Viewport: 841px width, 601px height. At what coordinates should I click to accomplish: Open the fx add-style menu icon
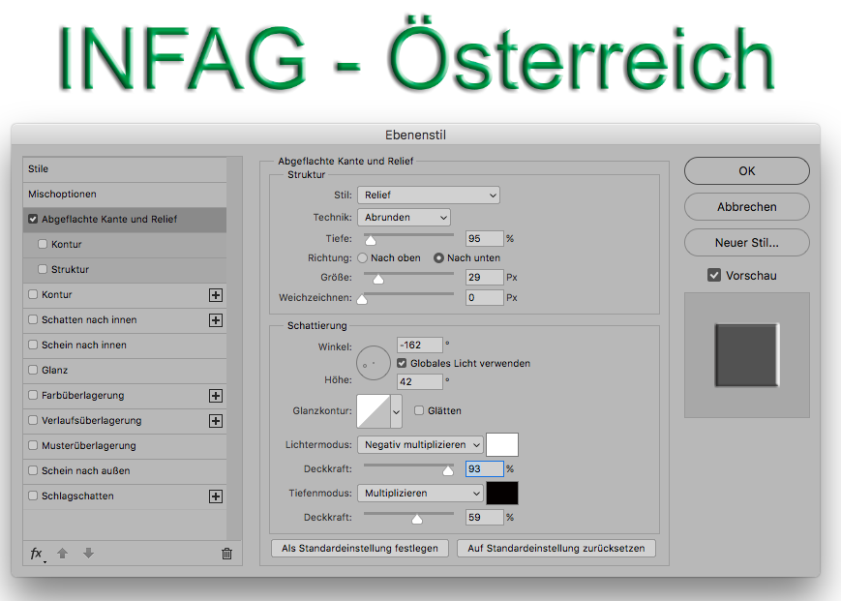(37, 554)
